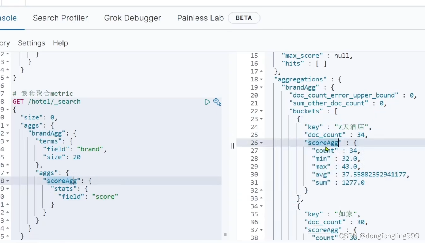
Task: Open the Settings menu item
Action: tap(31, 43)
